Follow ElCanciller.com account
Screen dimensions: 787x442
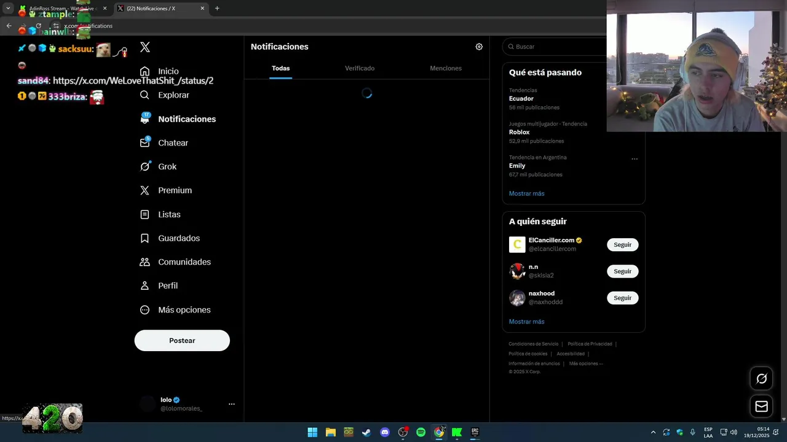[622, 244]
